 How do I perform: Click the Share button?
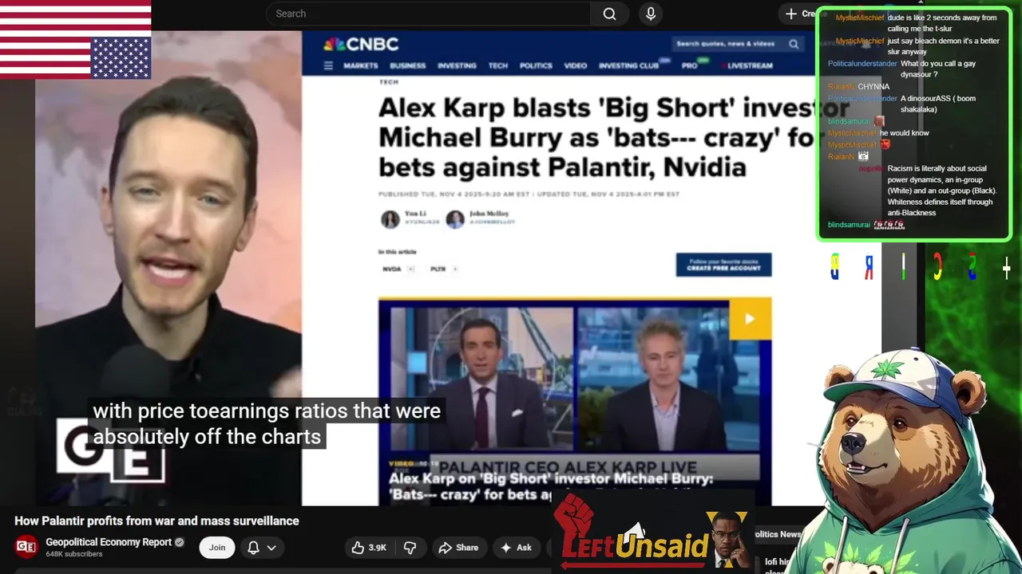tap(458, 548)
